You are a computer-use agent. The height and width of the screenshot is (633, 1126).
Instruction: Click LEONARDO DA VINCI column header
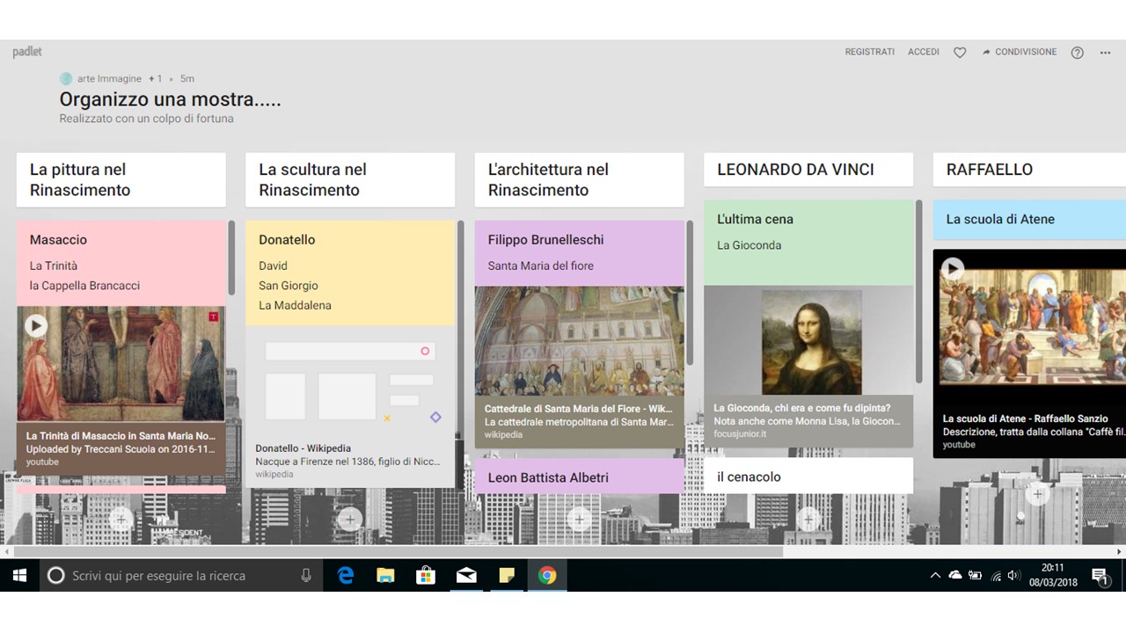[808, 170]
